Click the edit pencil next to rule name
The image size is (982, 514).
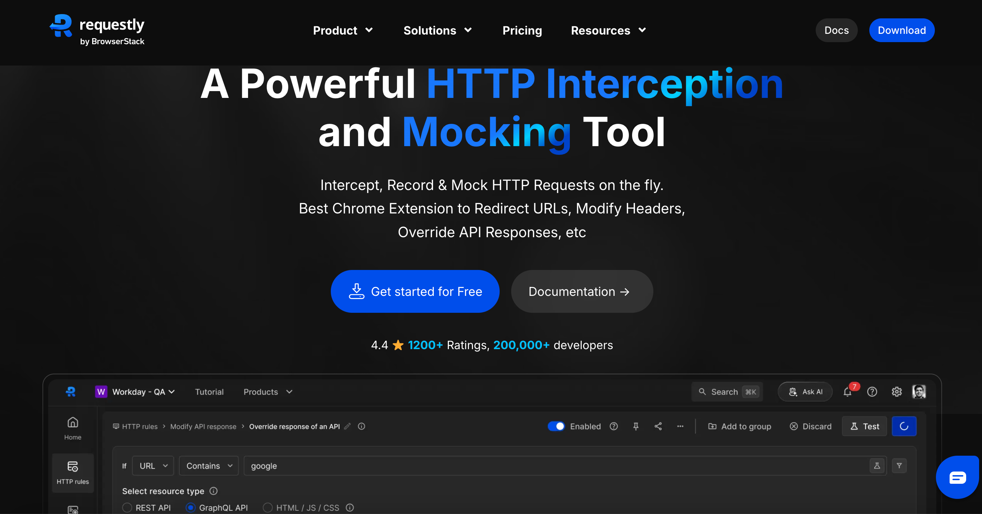[347, 426]
